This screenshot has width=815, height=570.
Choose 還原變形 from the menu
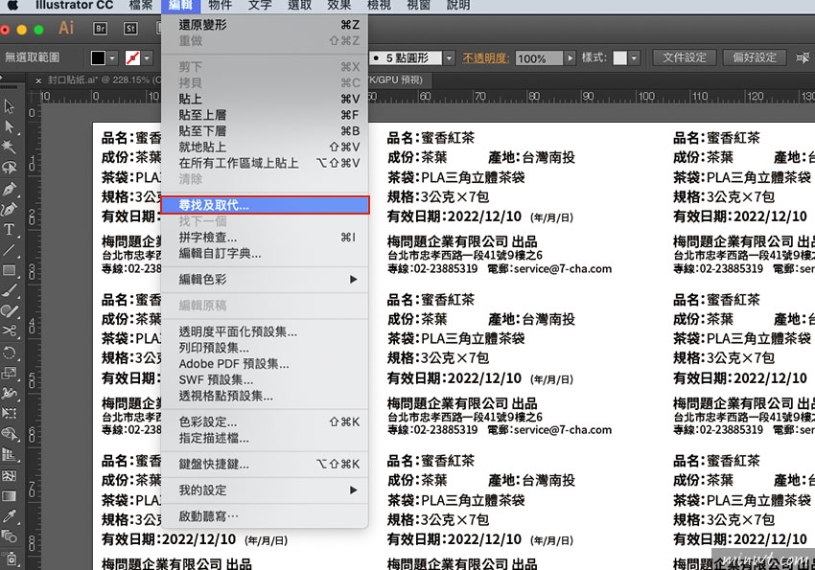tap(265, 25)
